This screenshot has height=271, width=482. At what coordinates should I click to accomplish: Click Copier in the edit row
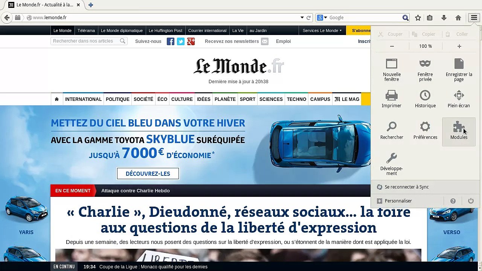click(x=424, y=34)
